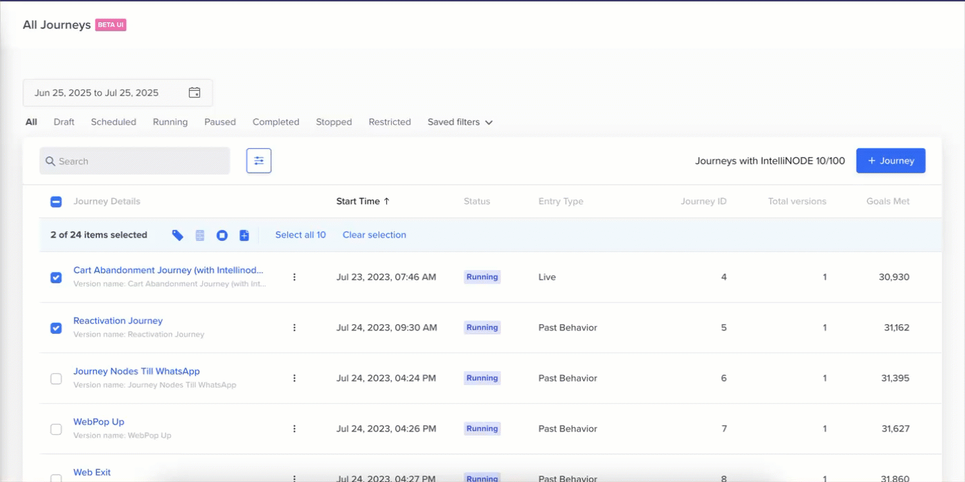
Task: Switch to the Scheduled tab
Action: point(114,122)
